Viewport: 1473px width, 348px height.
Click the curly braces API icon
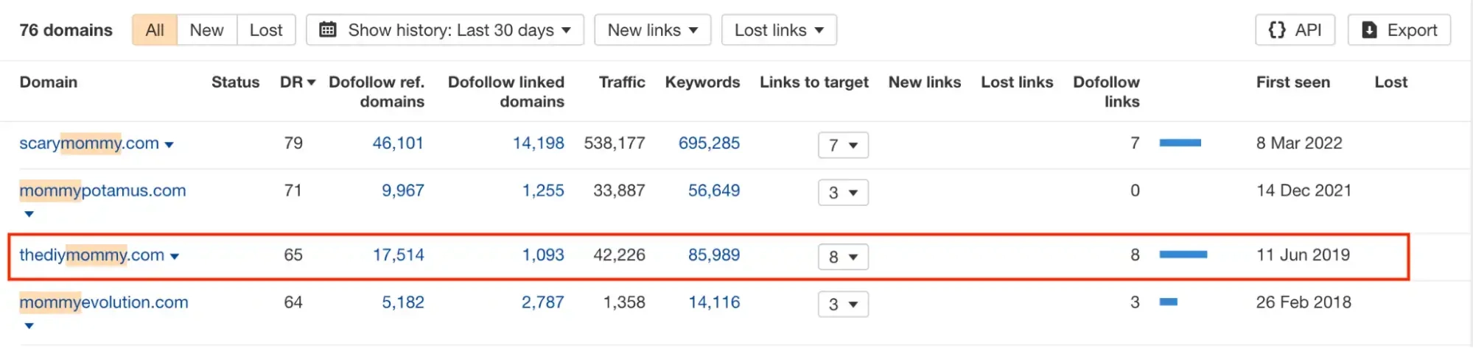coord(1276,30)
